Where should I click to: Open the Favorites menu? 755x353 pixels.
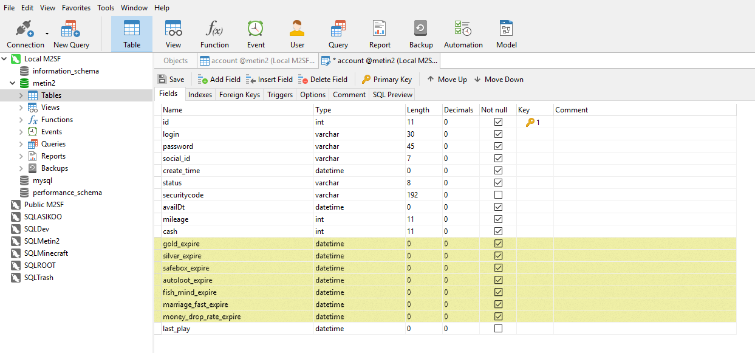(x=76, y=8)
